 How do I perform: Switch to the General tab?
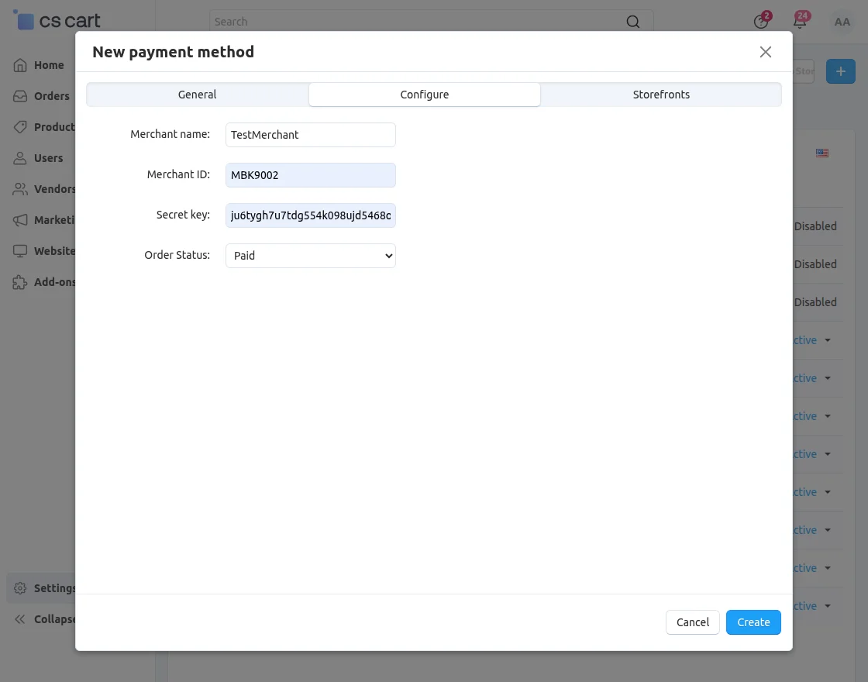tap(197, 95)
